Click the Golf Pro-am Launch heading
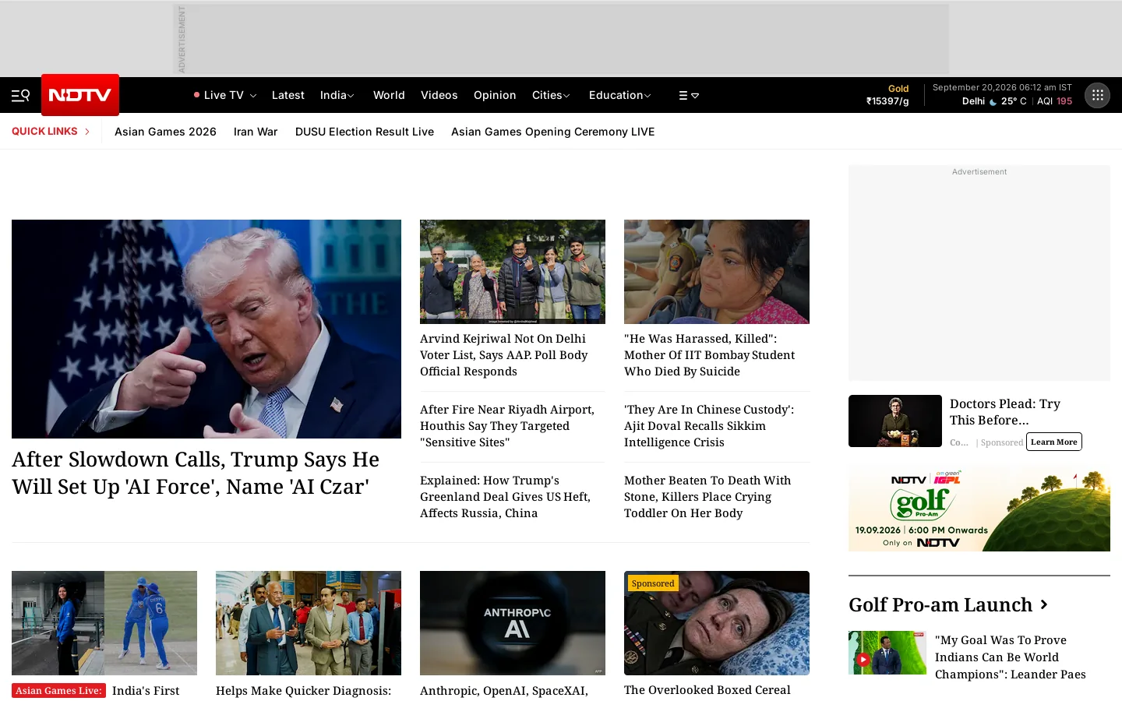1122x701 pixels. point(940,604)
